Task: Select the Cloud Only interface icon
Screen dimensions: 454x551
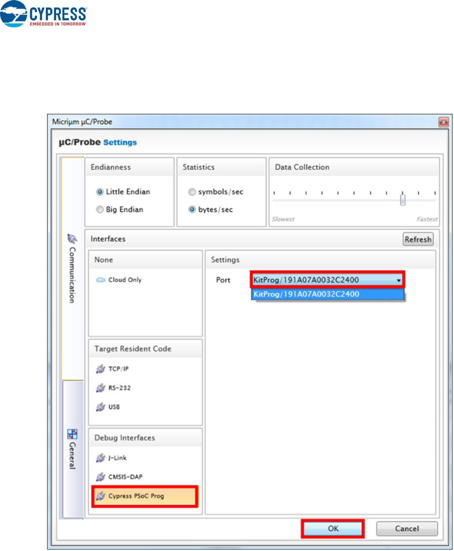Action: 101,280
